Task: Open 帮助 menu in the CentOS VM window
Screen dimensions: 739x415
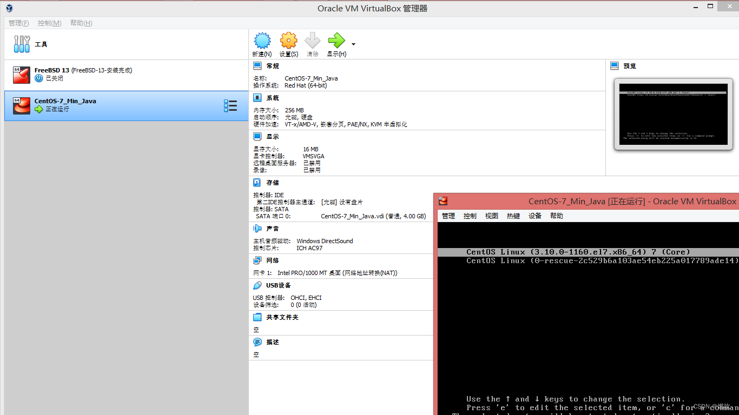Action: tap(557, 216)
